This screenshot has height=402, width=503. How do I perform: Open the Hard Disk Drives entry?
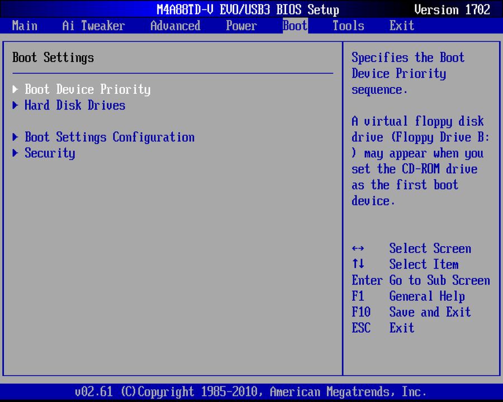(75, 105)
